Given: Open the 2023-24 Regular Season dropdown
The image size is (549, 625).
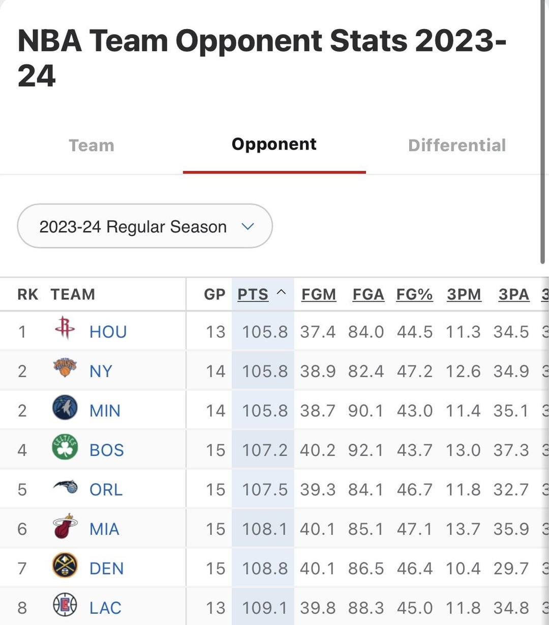Looking at the screenshot, I should pos(145,226).
